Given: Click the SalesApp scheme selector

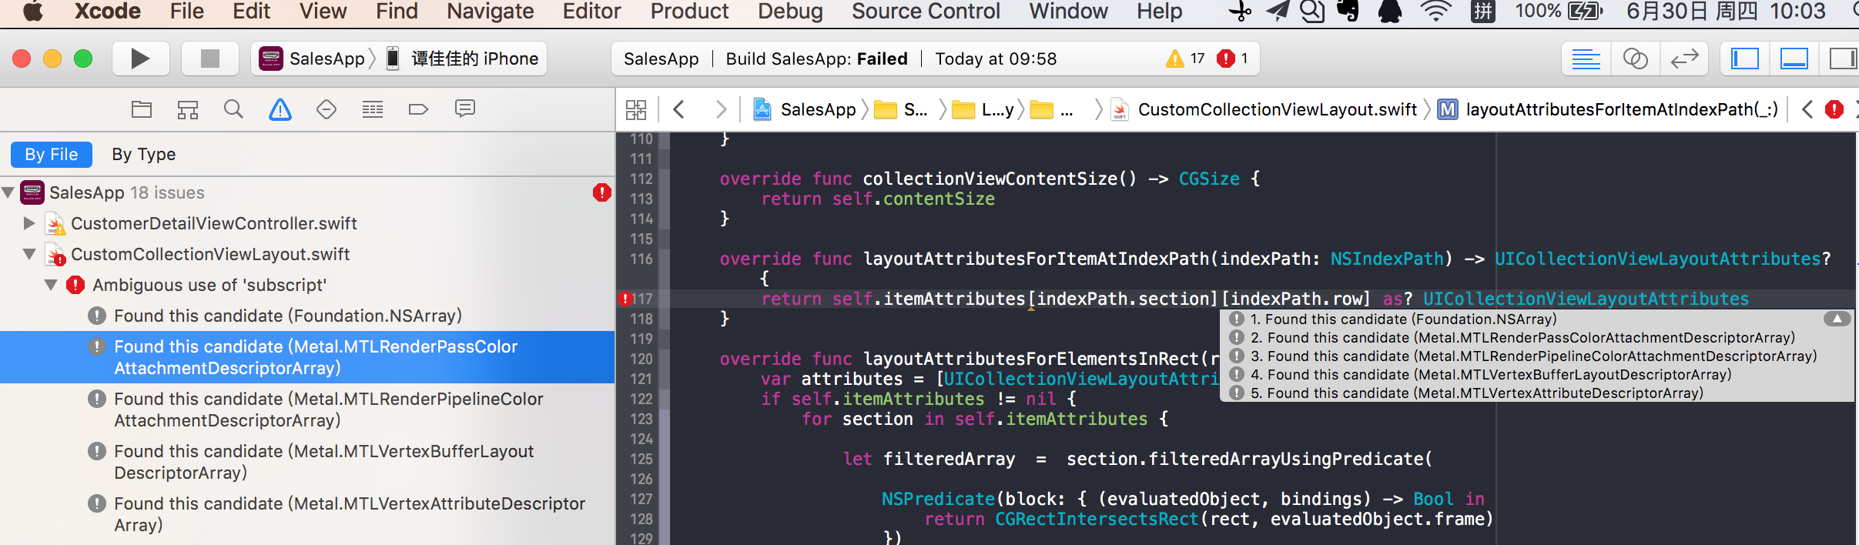Looking at the screenshot, I should (x=314, y=59).
